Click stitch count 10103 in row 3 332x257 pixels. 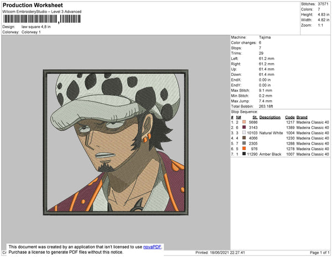coord(252,133)
